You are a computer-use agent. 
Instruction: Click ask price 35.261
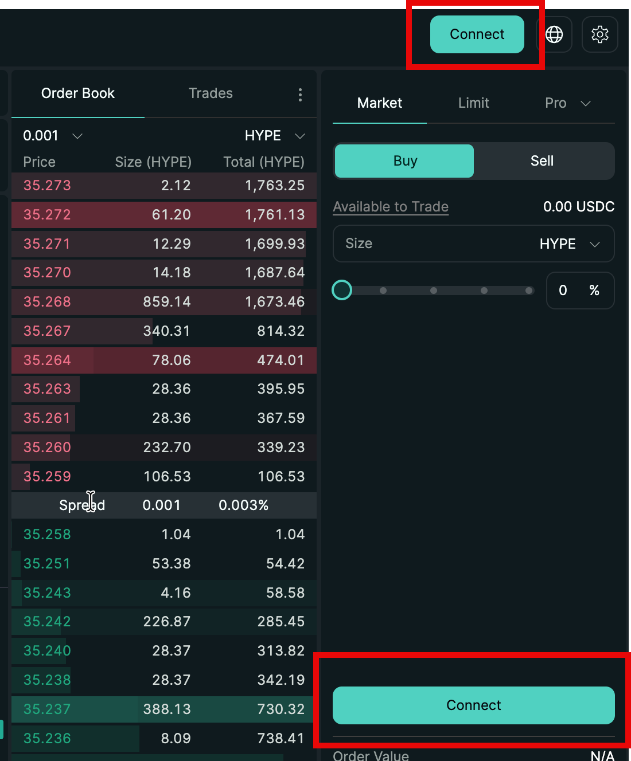(x=47, y=418)
